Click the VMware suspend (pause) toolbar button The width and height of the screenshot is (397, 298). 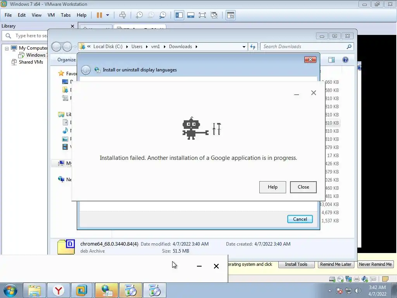click(99, 15)
